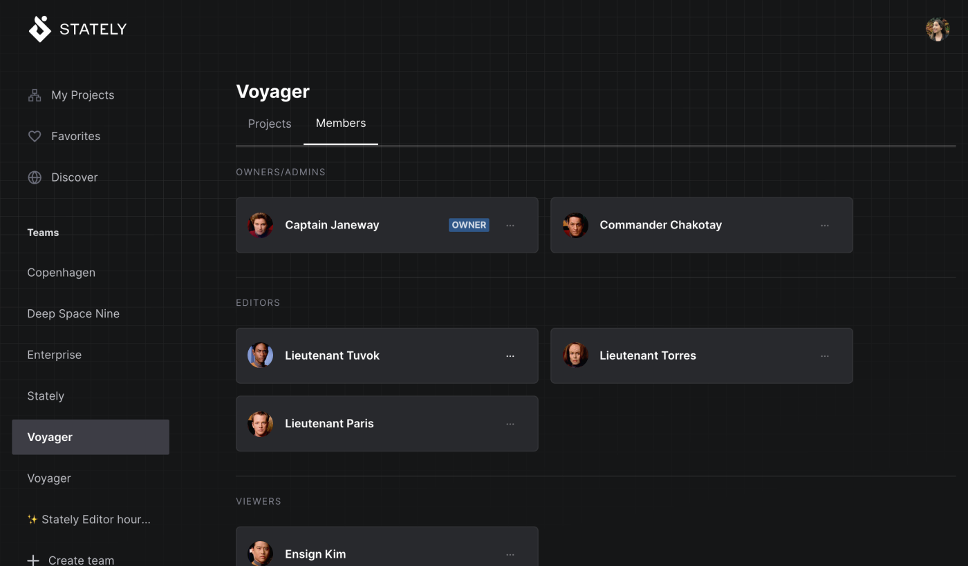Click the Discover globe icon
The width and height of the screenshot is (968, 566).
point(35,177)
